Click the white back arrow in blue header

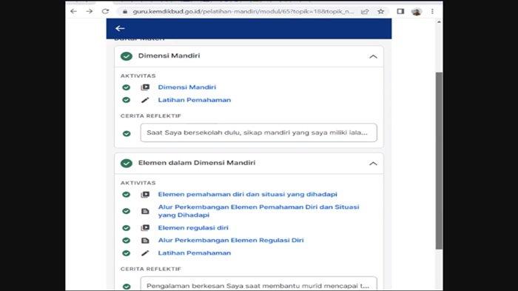(120, 28)
